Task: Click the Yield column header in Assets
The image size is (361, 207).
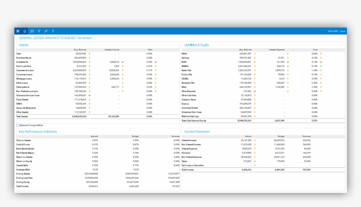Action: coord(150,49)
